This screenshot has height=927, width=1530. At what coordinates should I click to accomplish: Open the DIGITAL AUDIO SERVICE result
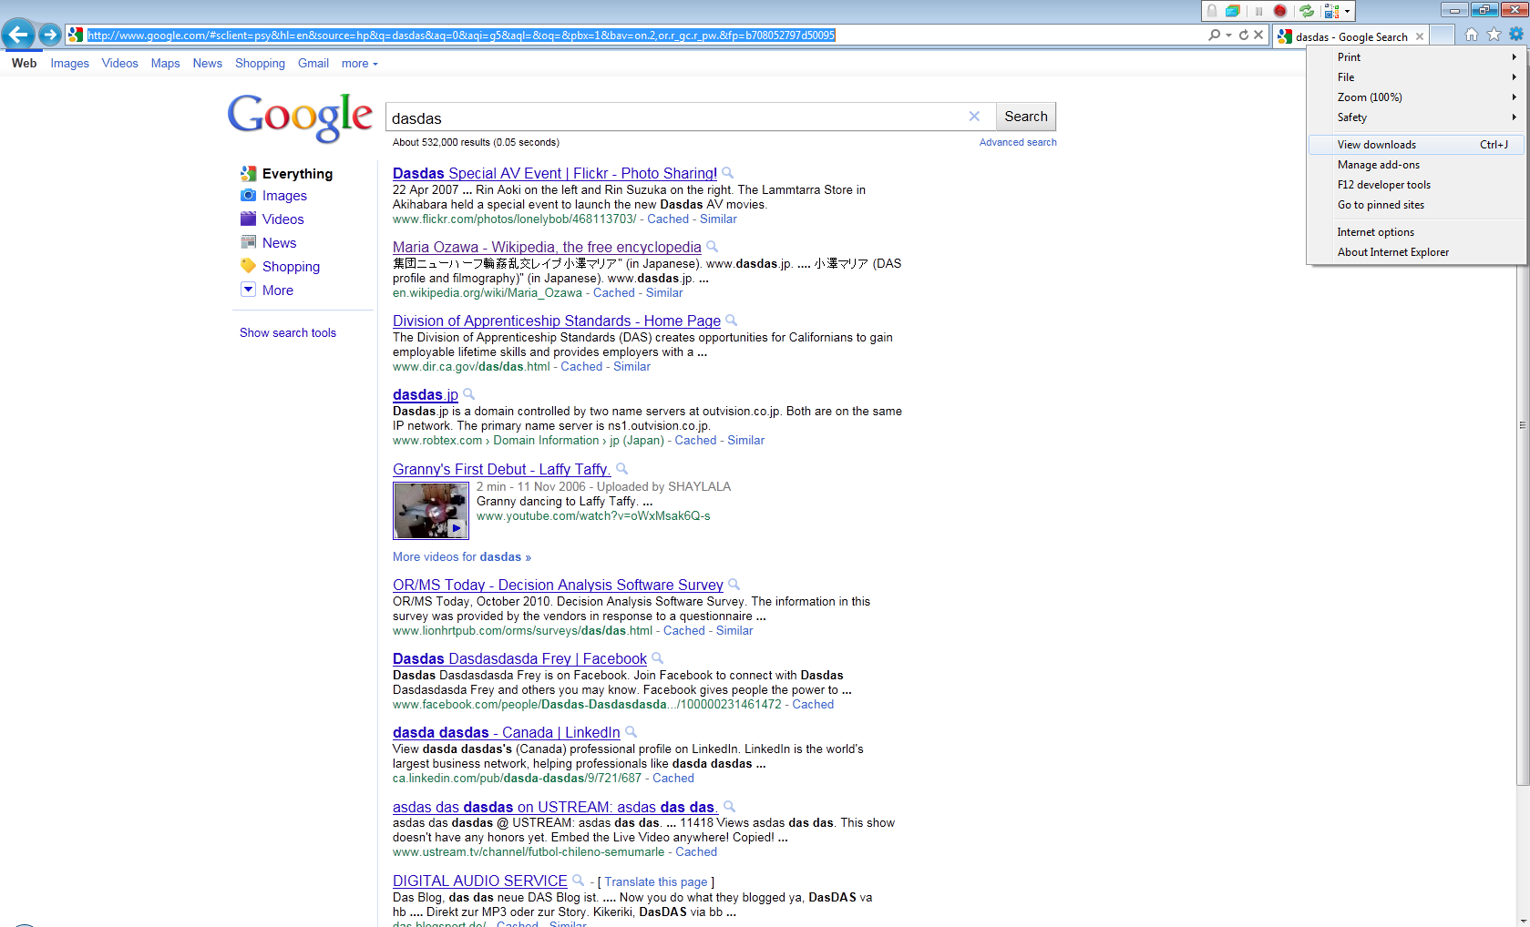point(480,881)
